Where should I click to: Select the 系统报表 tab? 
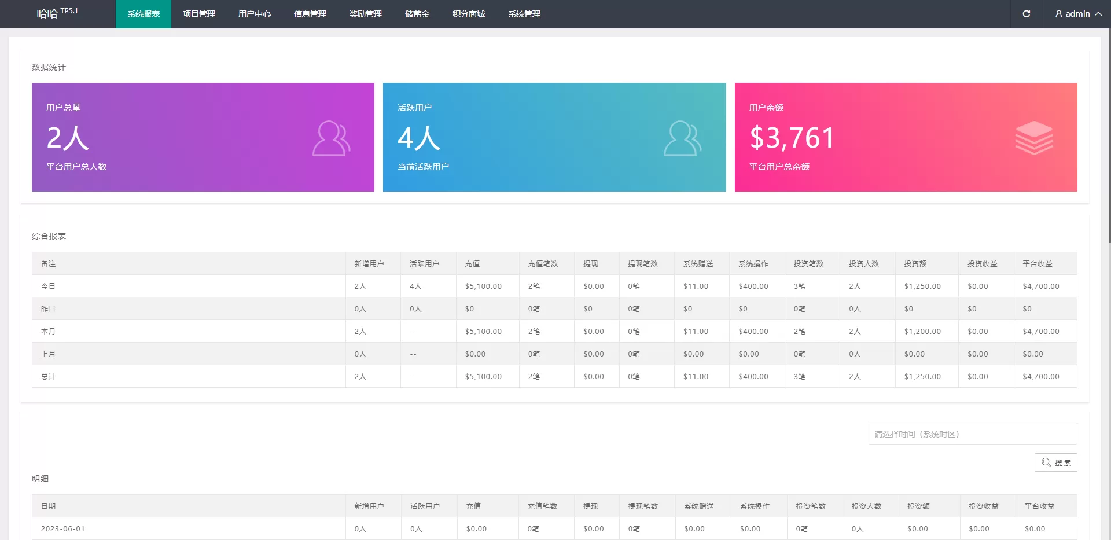(143, 14)
